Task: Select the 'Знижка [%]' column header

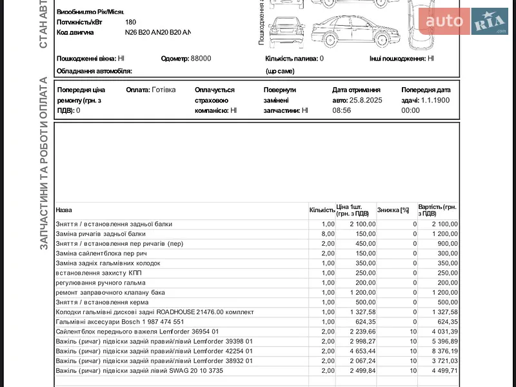Action: pos(393,210)
